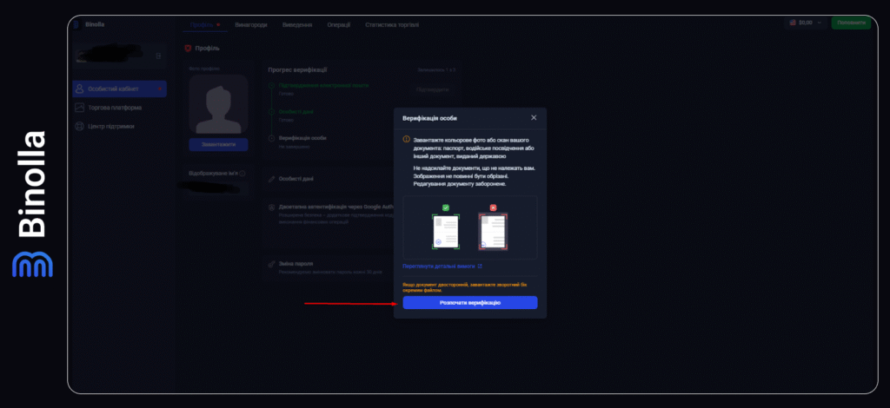
Task: Go to the Виведення tab
Action: pos(297,24)
